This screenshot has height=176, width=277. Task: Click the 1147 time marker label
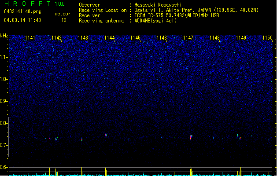[188, 38]
